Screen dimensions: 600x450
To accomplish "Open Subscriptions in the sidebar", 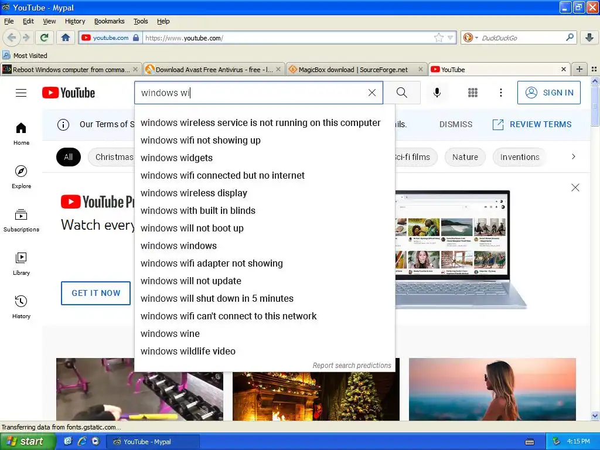I will (21, 221).
